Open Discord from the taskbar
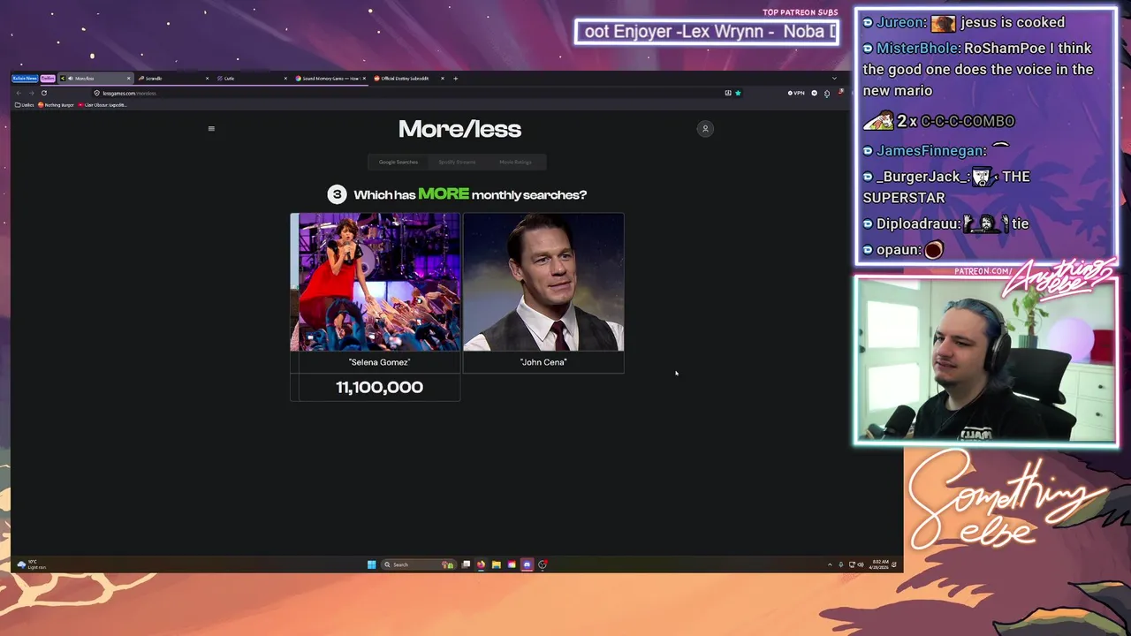Image resolution: width=1131 pixels, height=636 pixels. point(527,564)
